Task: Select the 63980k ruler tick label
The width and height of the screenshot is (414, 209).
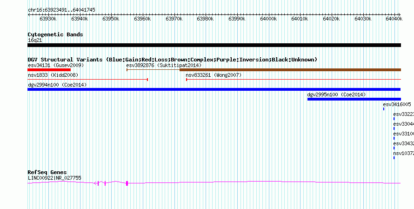Action: coord(206,19)
